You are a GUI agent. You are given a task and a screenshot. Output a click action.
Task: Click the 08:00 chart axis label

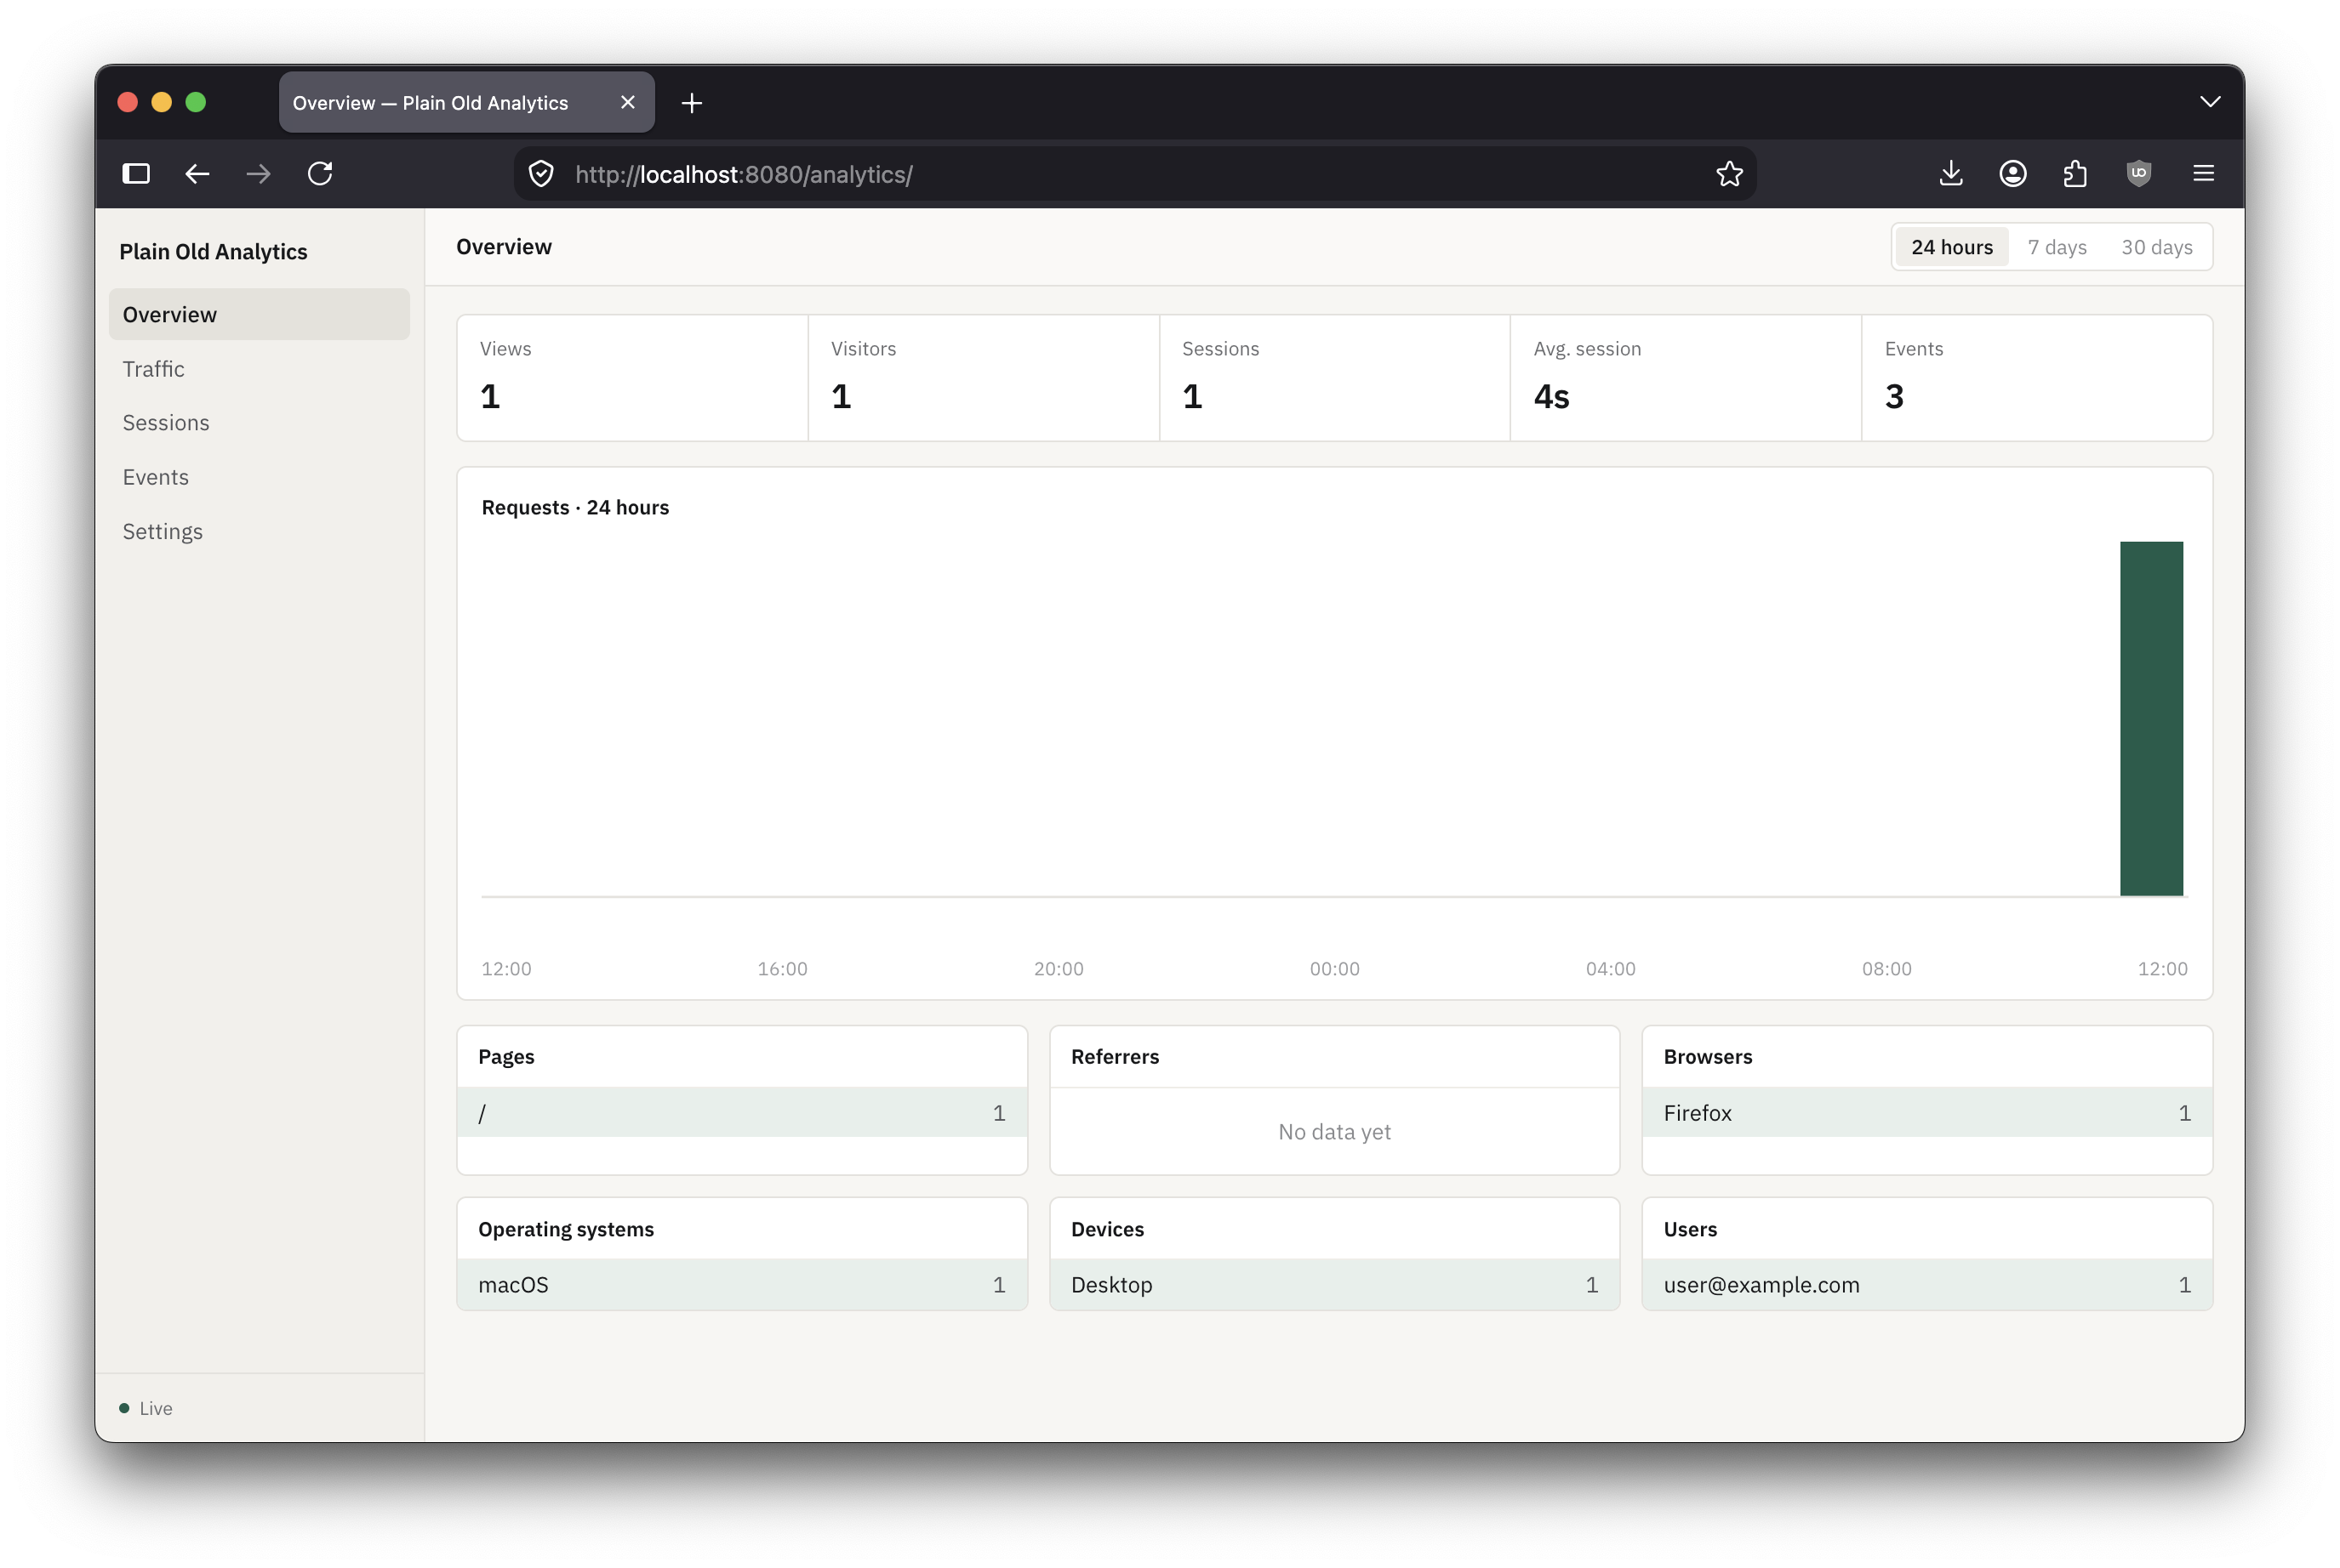point(1886,968)
